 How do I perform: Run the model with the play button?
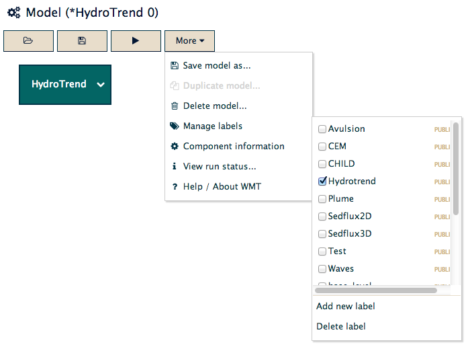point(136,41)
